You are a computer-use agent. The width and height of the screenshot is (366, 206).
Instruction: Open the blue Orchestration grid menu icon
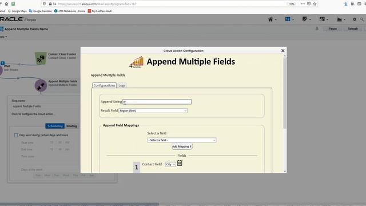point(288,19)
